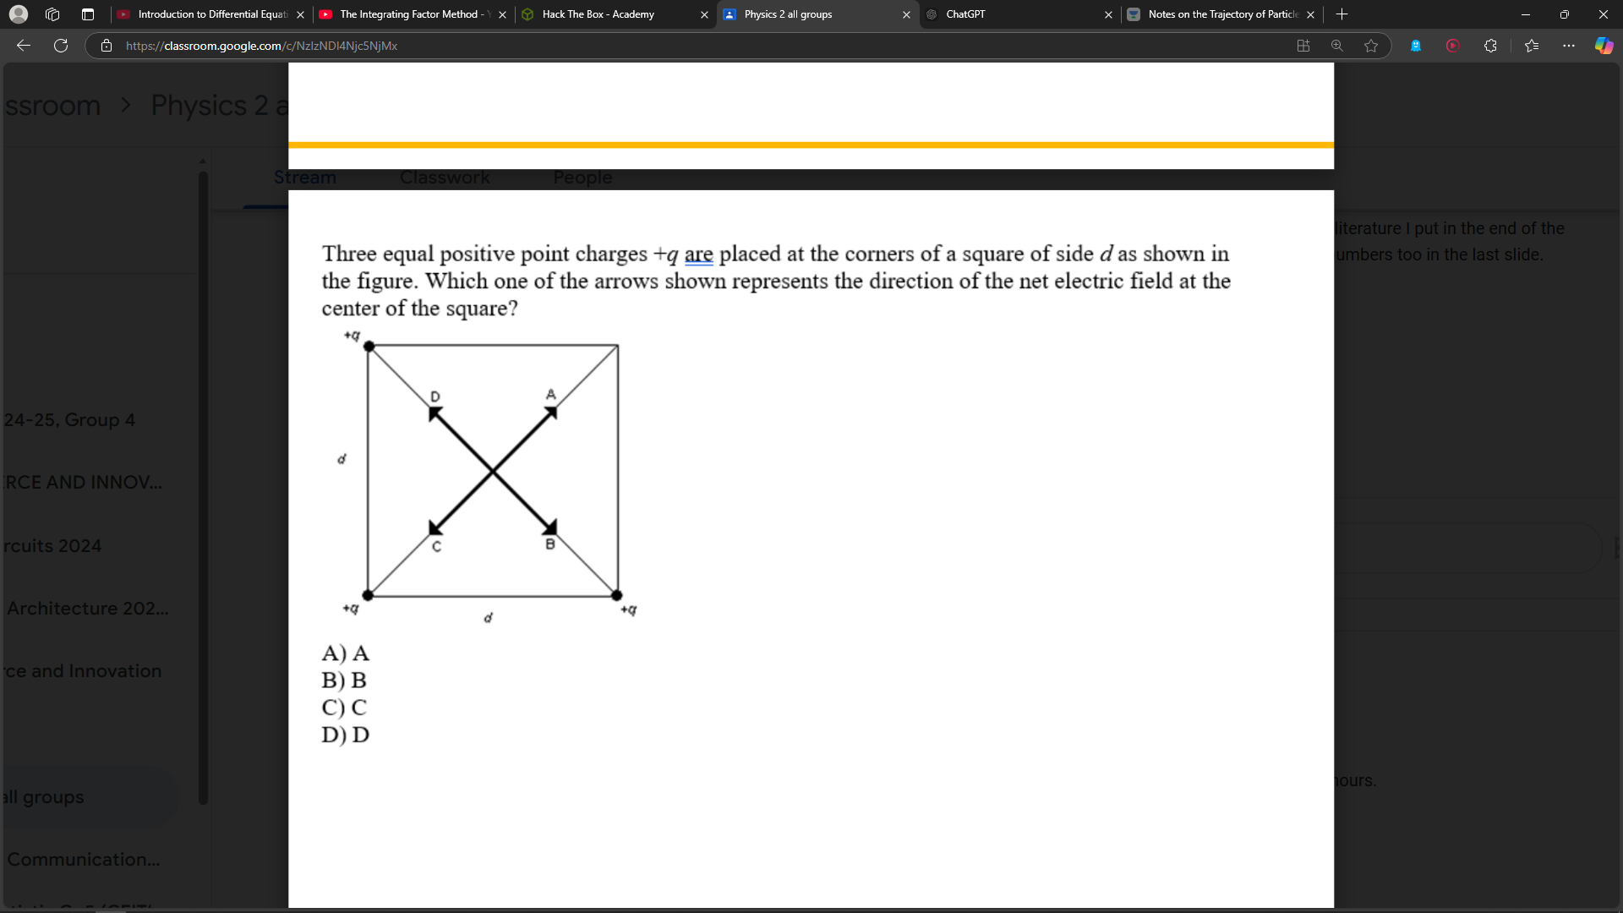1623x913 pixels.
Task: Click the sidebar vertical scrollbar
Action: coord(203,488)
